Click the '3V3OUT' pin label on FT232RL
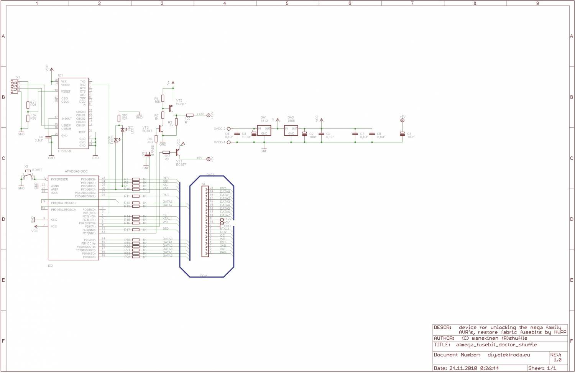575x373 pixels. click(x=67, y=118)
